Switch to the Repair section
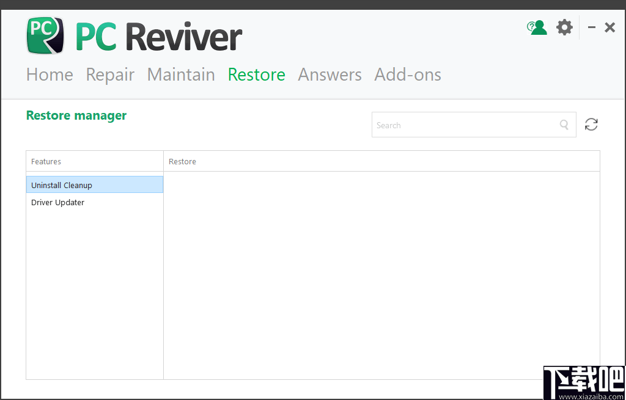Viewport: 626px width, 400px height. 110,74
